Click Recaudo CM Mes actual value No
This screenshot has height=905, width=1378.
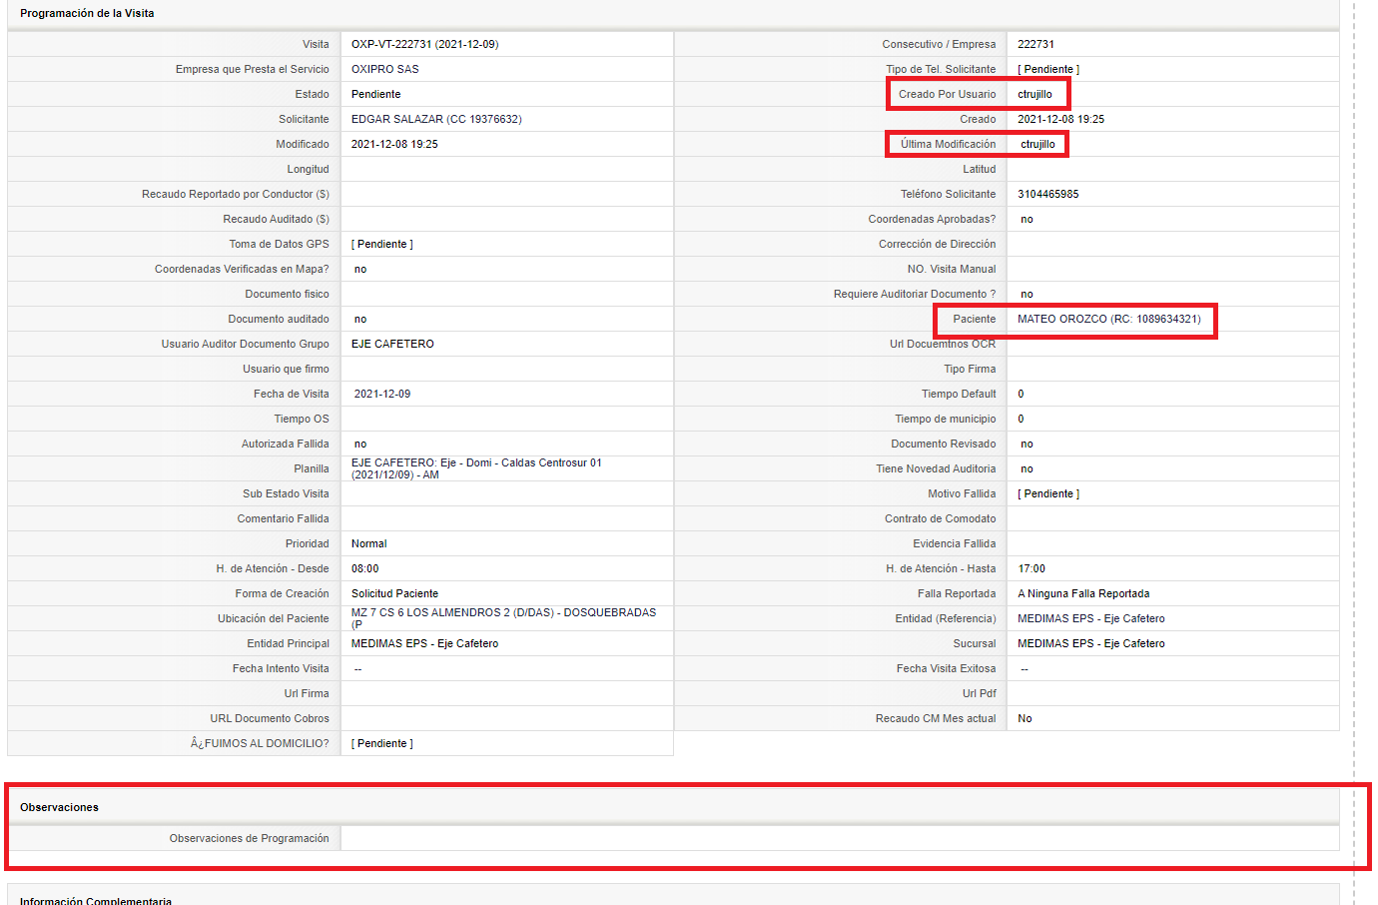(1025, 718)
